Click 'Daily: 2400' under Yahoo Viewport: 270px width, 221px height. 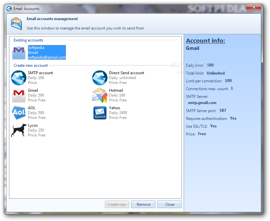(118, 113)
